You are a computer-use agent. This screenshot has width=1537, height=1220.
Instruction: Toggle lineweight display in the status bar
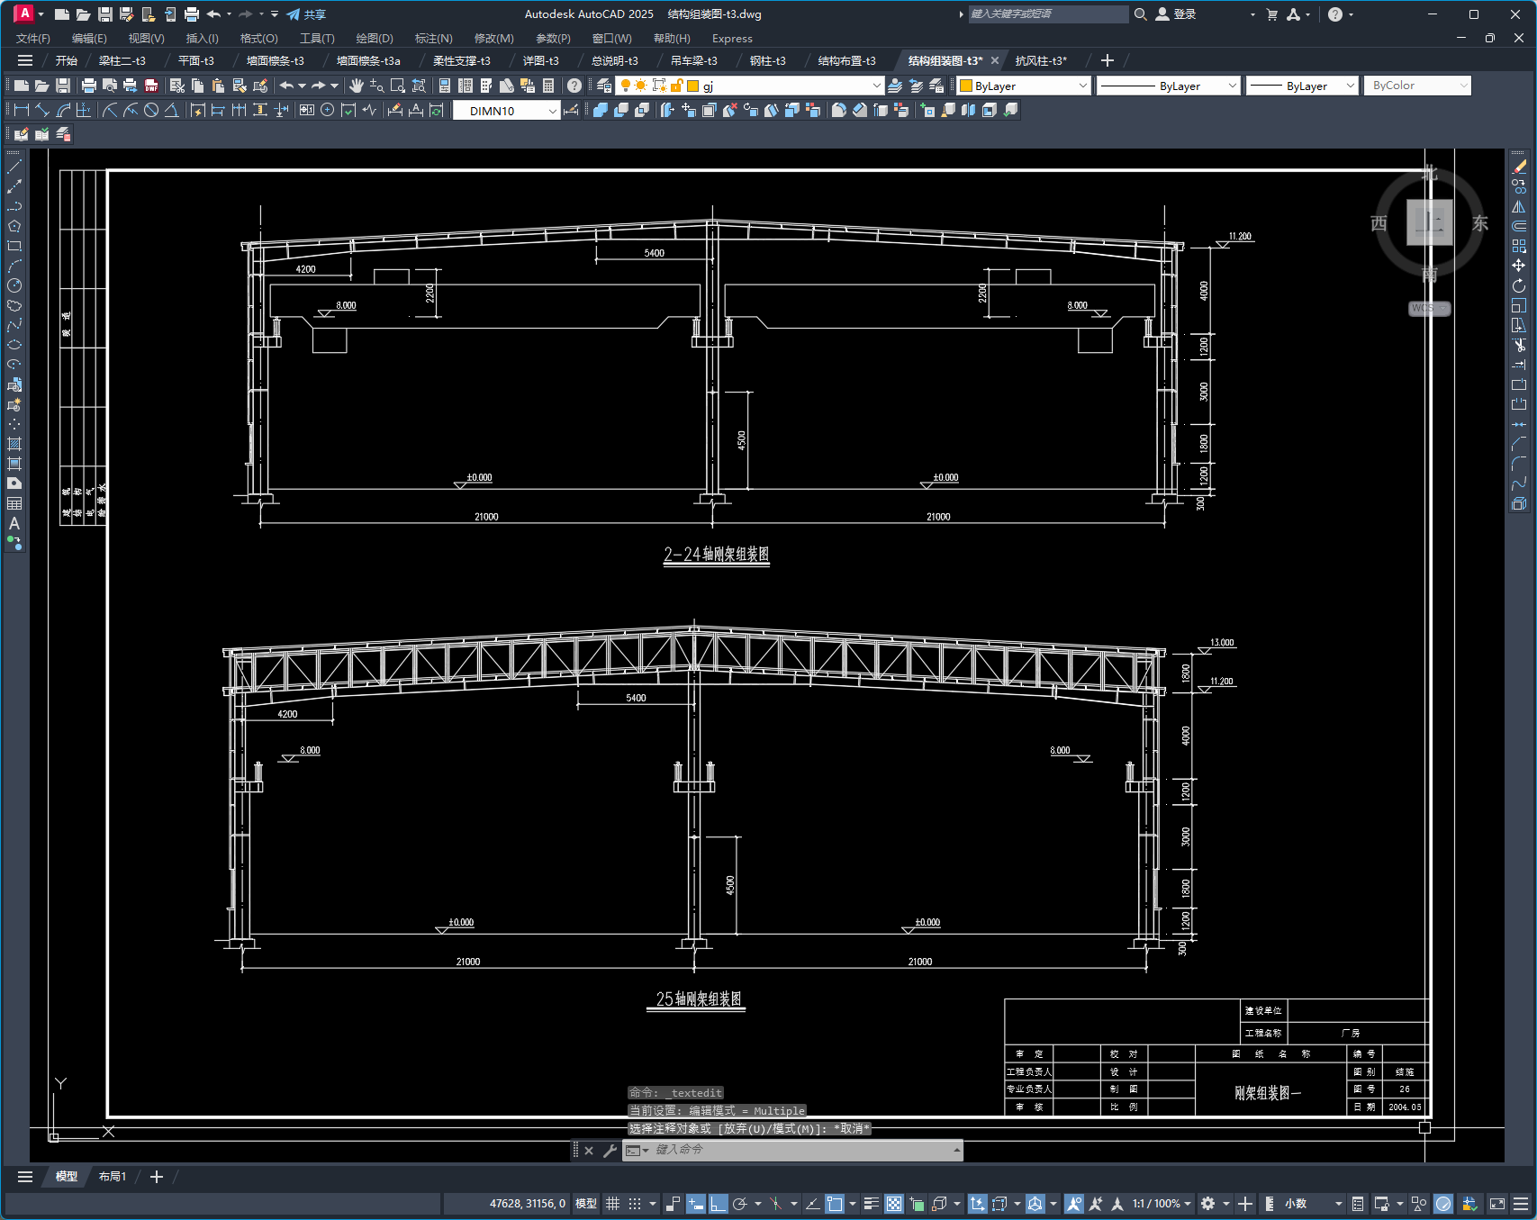tap(872, 1204)
